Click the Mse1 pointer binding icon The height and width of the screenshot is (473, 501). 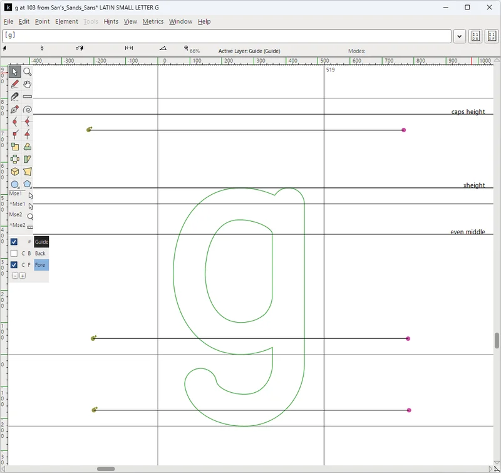point(31,195)
